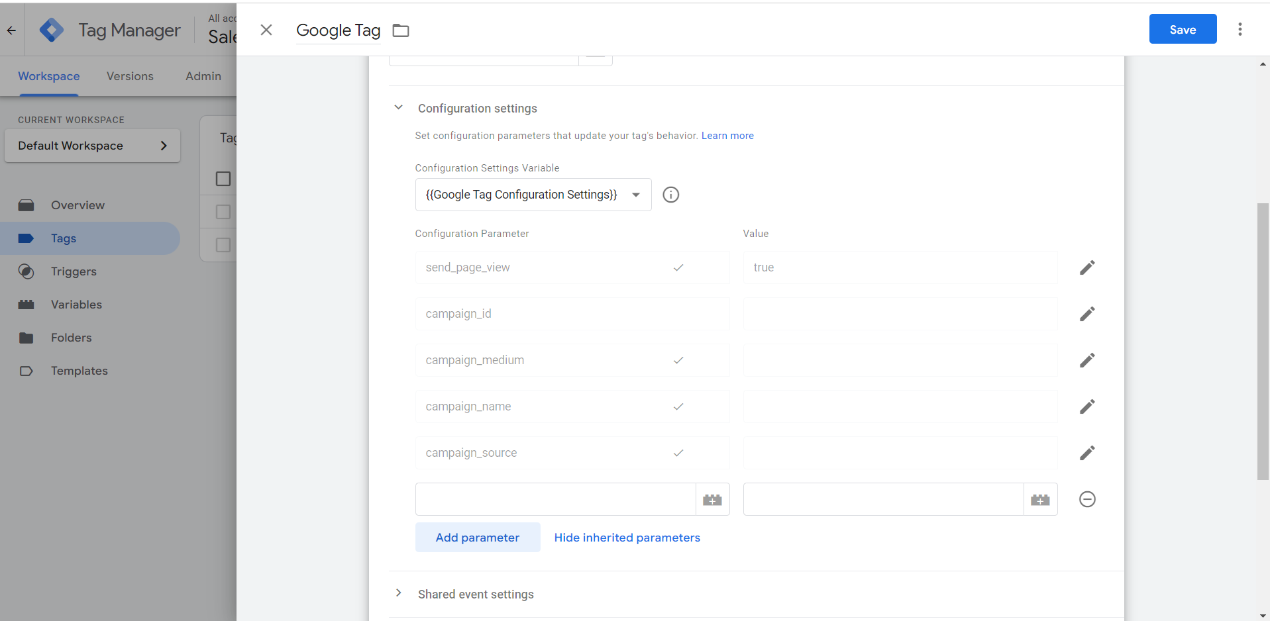Click the Tag Manager logo
1270x621 pixels.
[x=52, y=30]
